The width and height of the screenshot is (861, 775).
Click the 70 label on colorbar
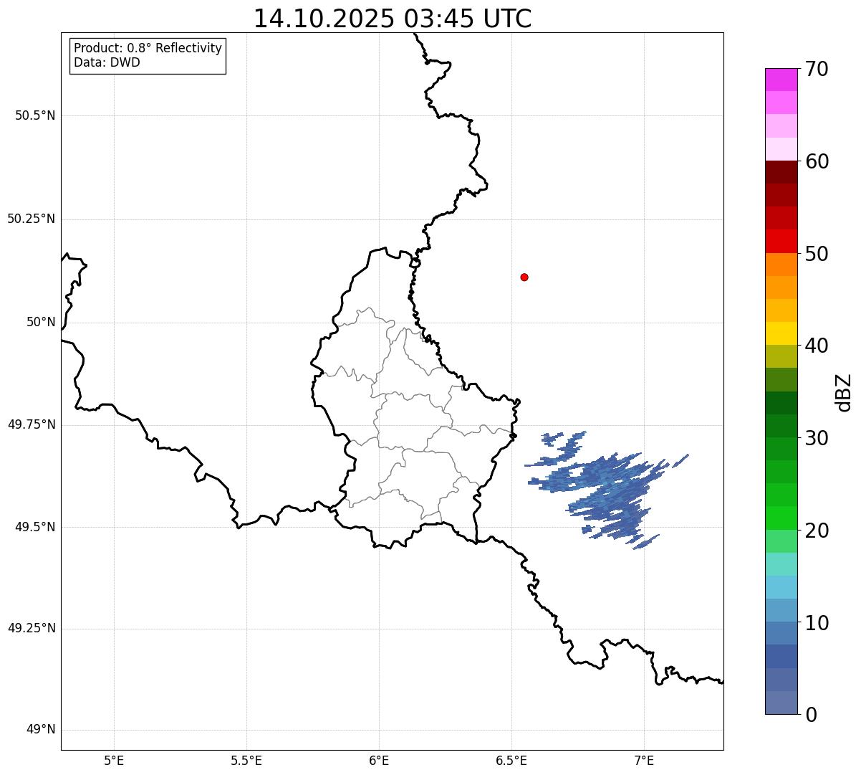[817, 69]
